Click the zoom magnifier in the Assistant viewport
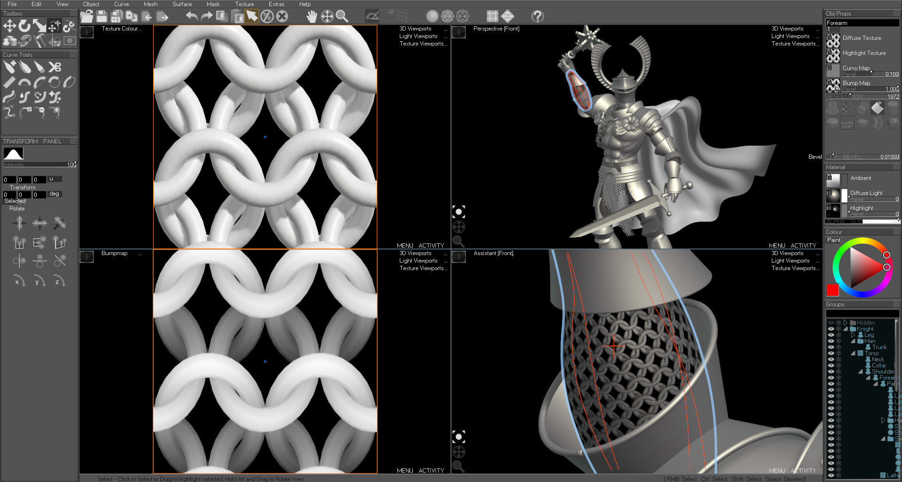902x482 pixels. [458, 466]
